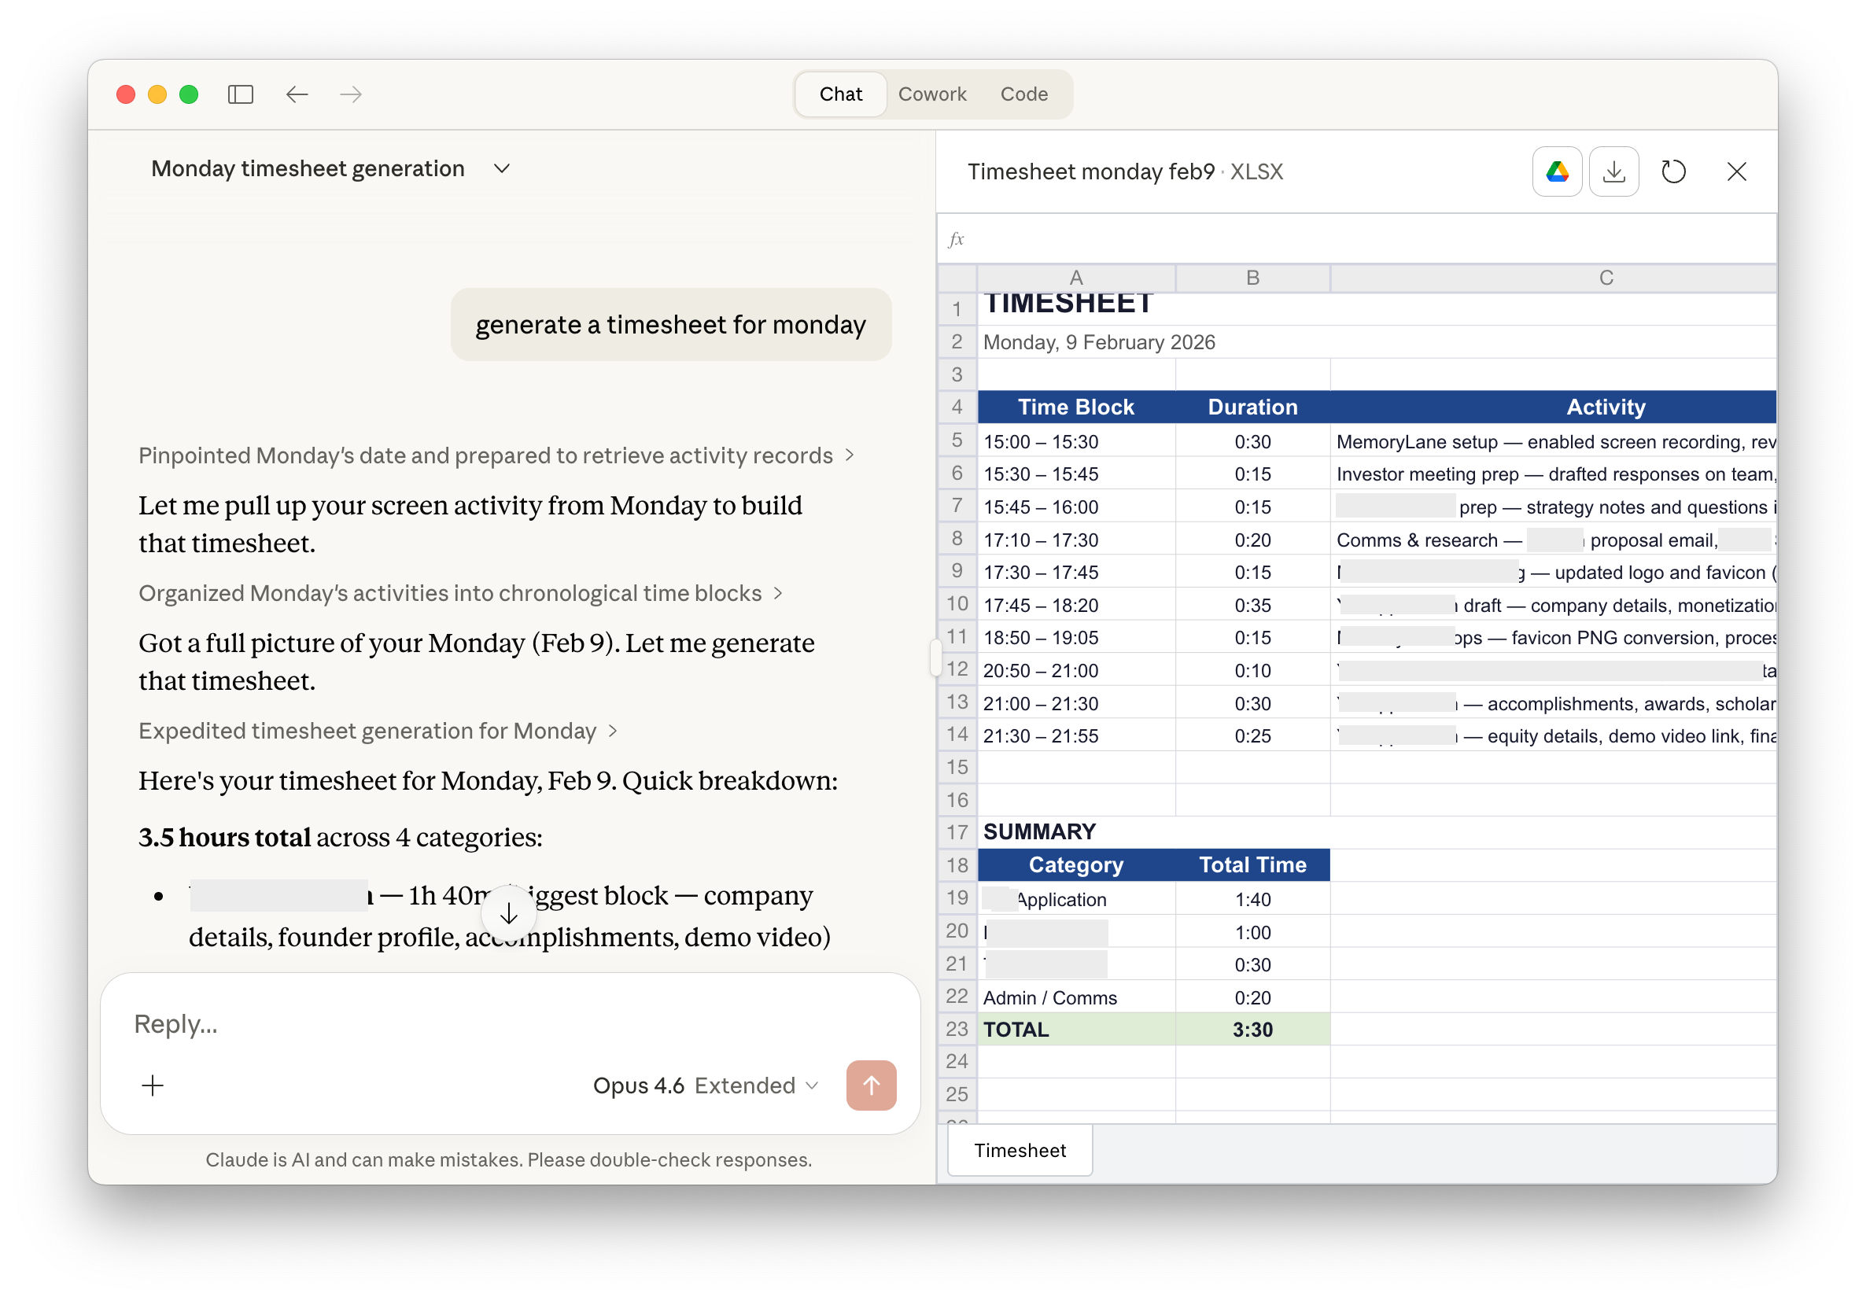
Task: Refresh the spreadsheet preview
Action: [1674, 171]
